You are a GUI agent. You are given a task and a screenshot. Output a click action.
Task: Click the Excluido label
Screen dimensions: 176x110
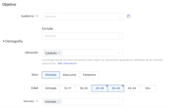tap(47, 29)
